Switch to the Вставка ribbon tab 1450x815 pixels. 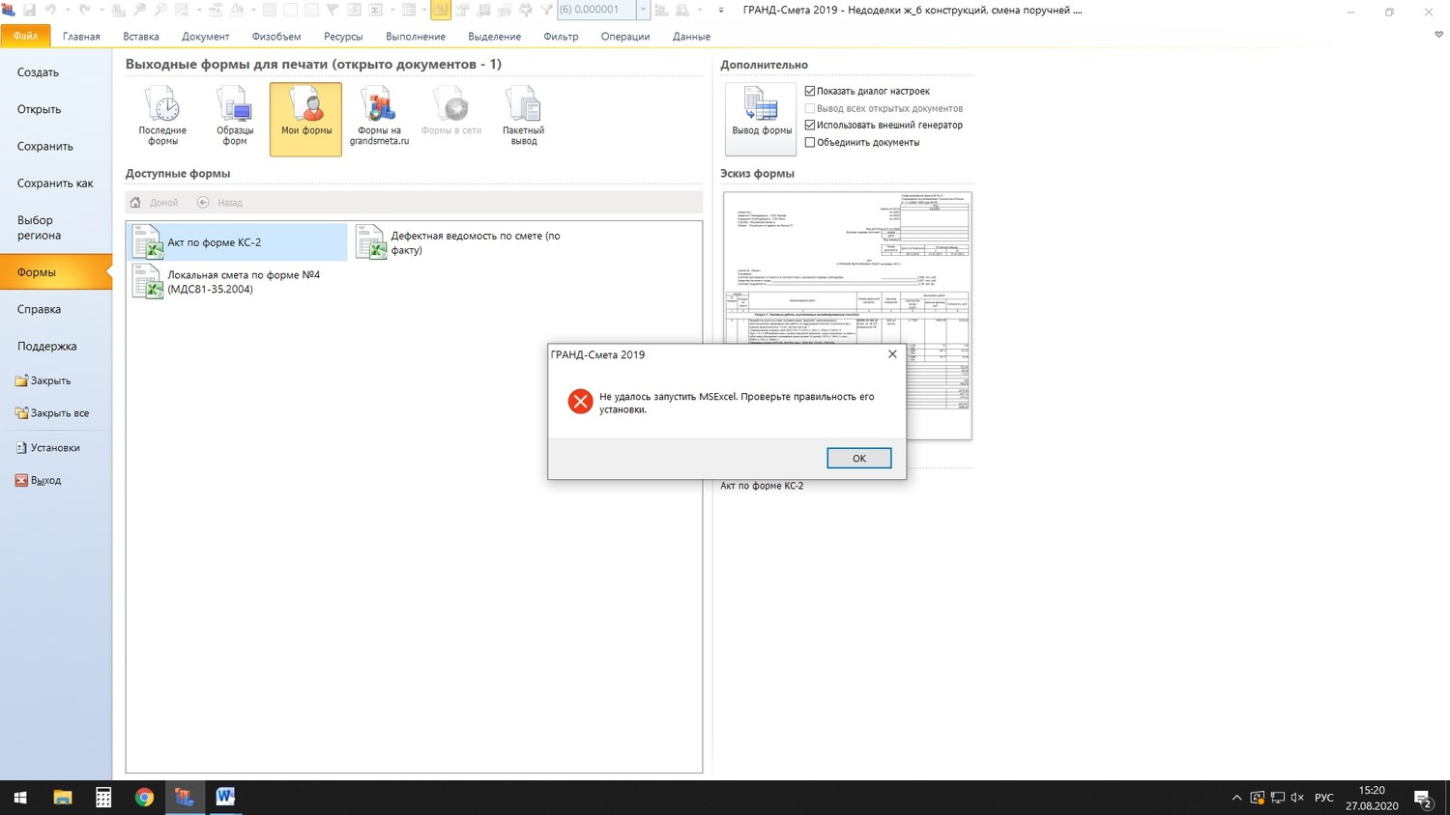coord(141,37)
